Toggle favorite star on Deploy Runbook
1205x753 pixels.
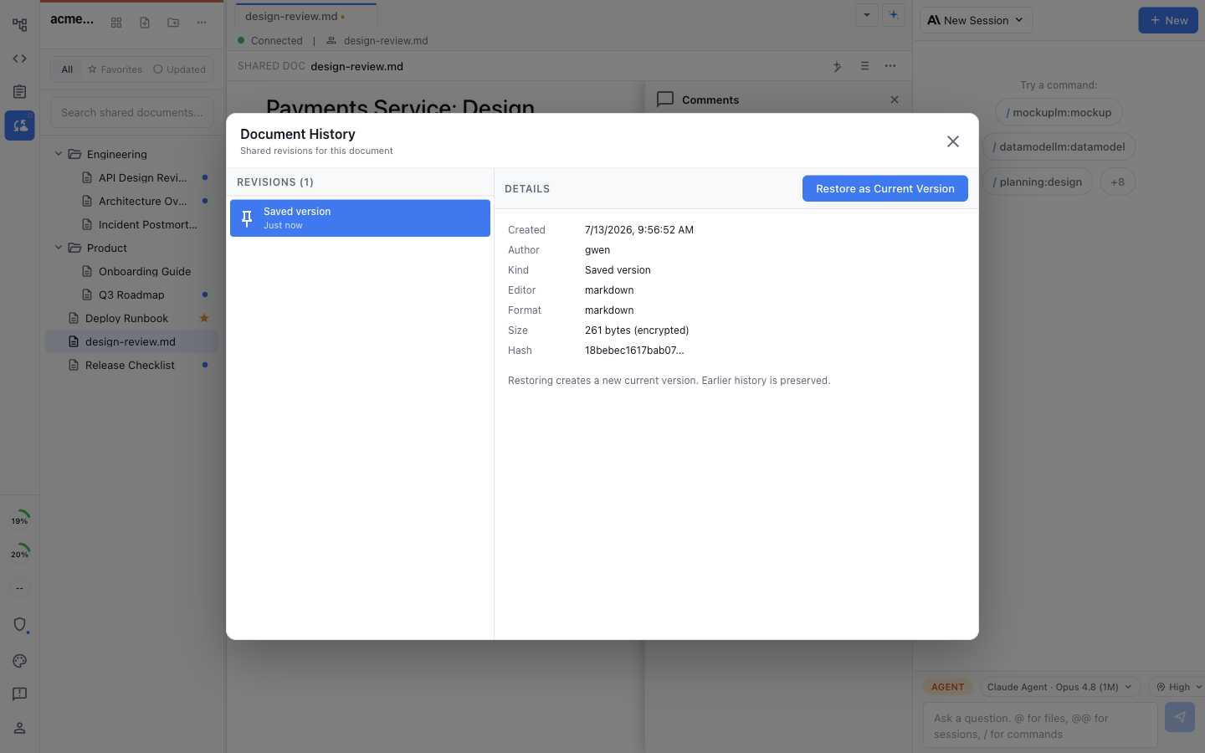click(204, 318)
